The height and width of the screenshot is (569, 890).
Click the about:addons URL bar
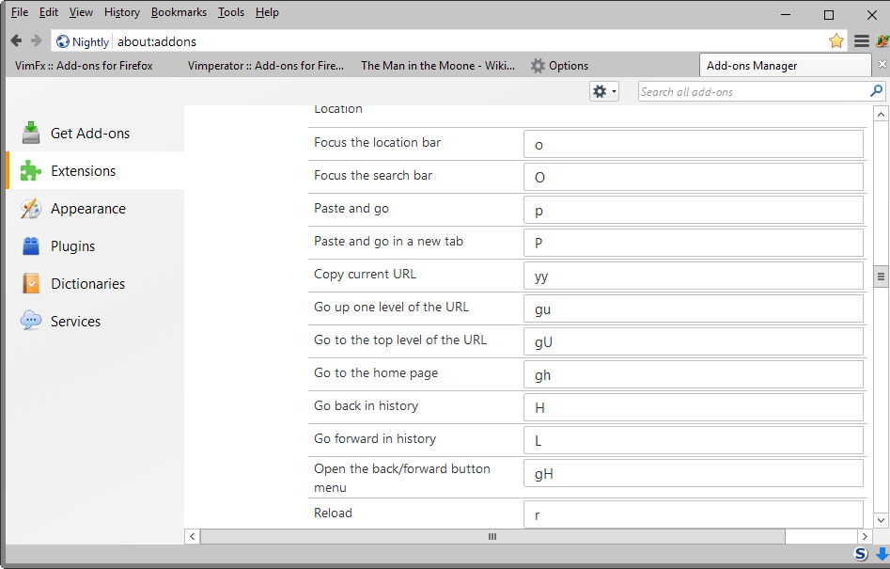point(470,41)
